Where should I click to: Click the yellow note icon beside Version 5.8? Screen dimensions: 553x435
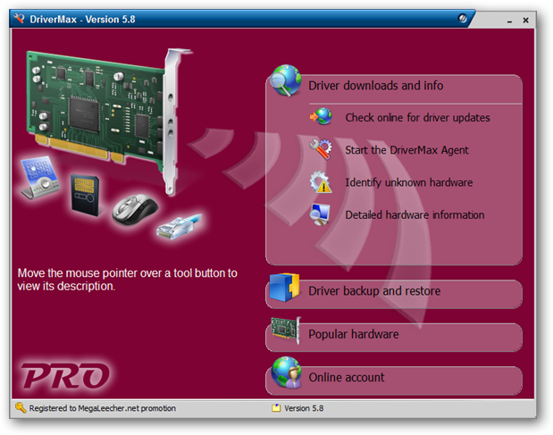tap(276, 408)
